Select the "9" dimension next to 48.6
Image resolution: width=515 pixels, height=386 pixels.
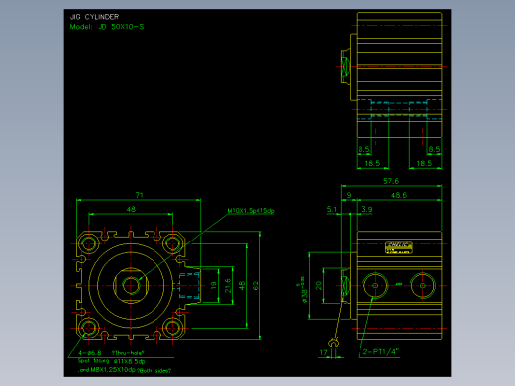pos(349,195)
